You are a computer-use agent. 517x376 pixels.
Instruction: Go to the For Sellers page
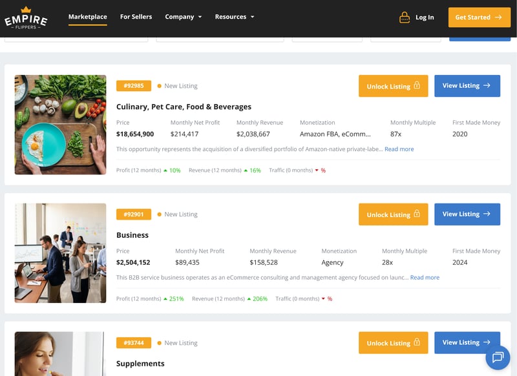[136, 17]
